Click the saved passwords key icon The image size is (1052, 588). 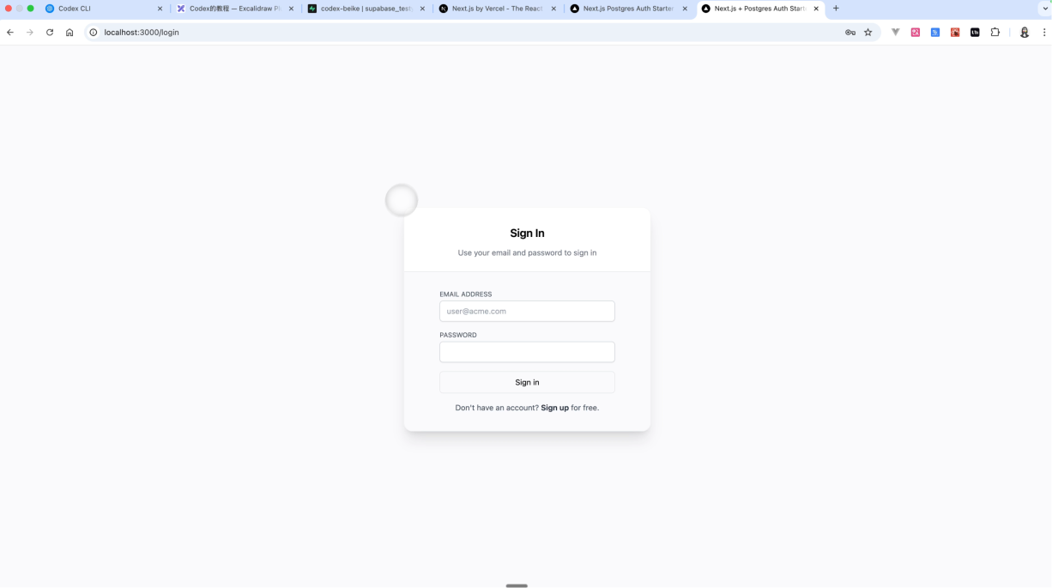(849, 33)
